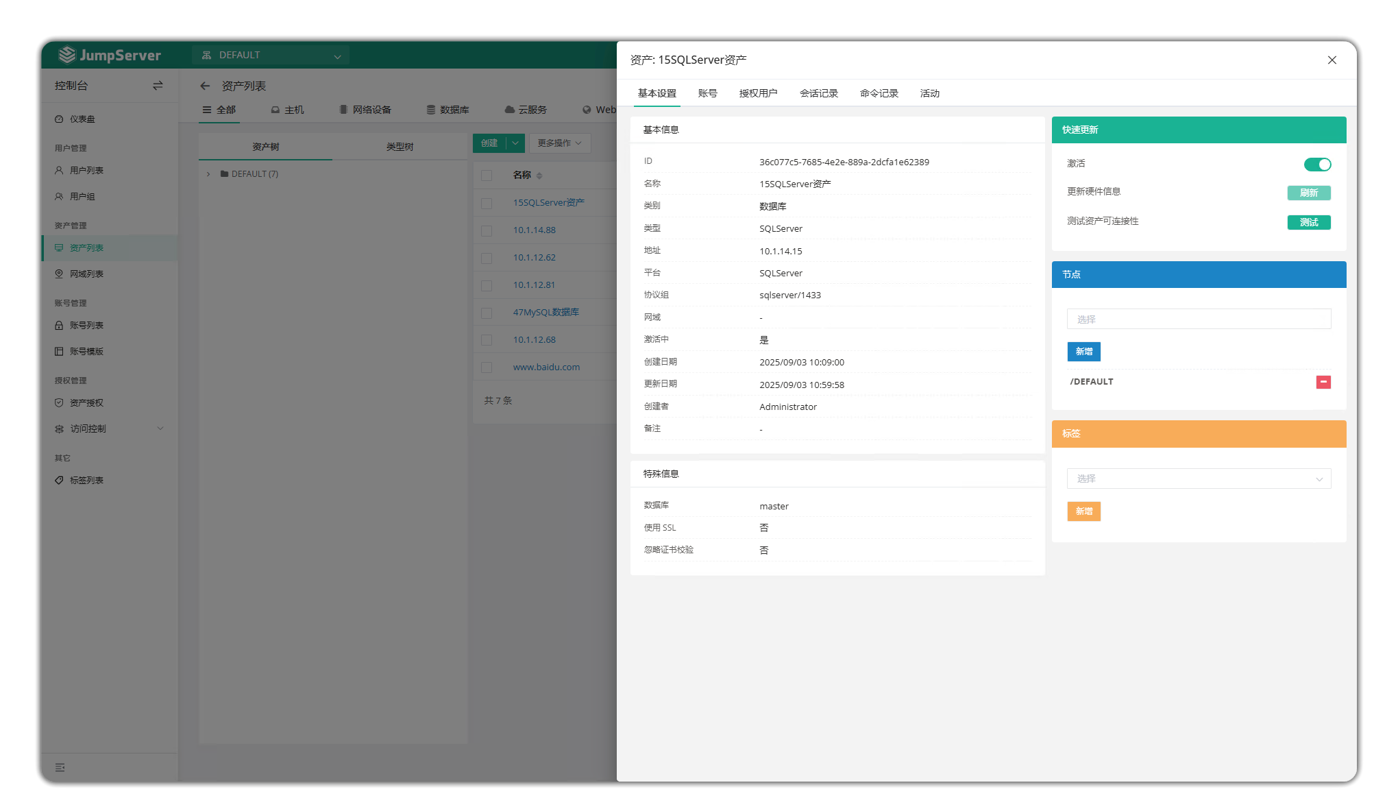Screen dimensions: 1398x809
Task: Click the red remove /DEFAULT node icon
Action: click(1323, 382)
